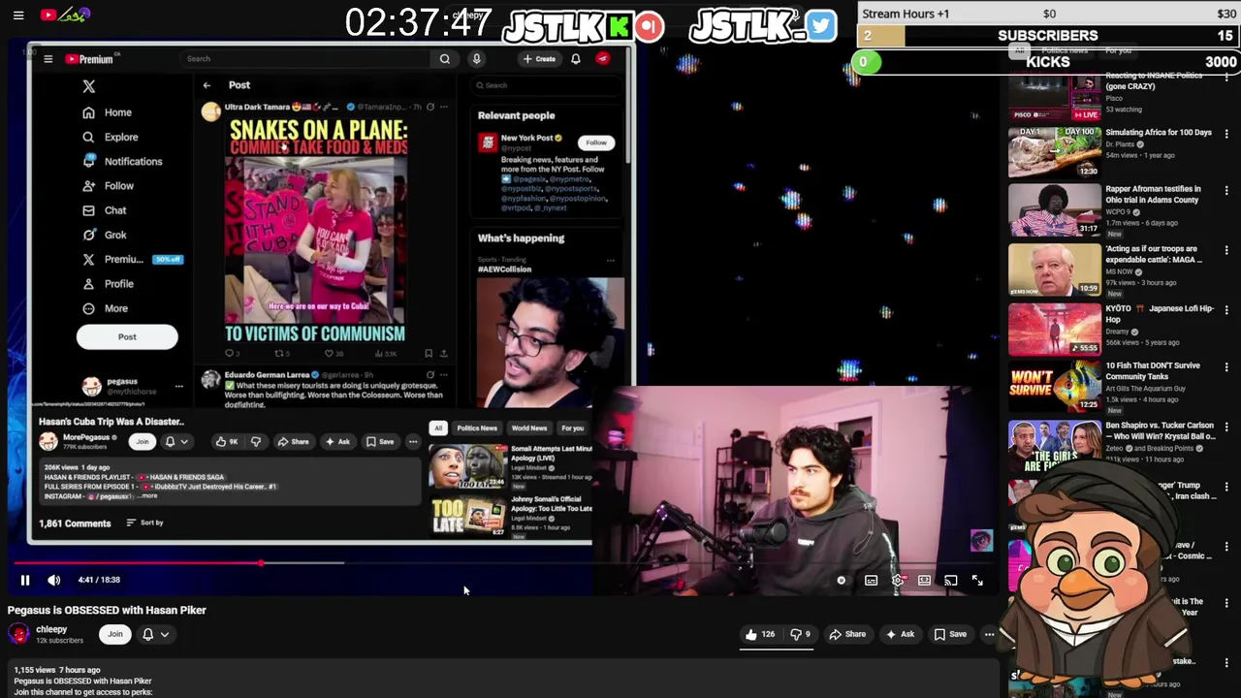Expand notification options chevron beside bell
The image size is (1241, 698).
coord(165,635)
